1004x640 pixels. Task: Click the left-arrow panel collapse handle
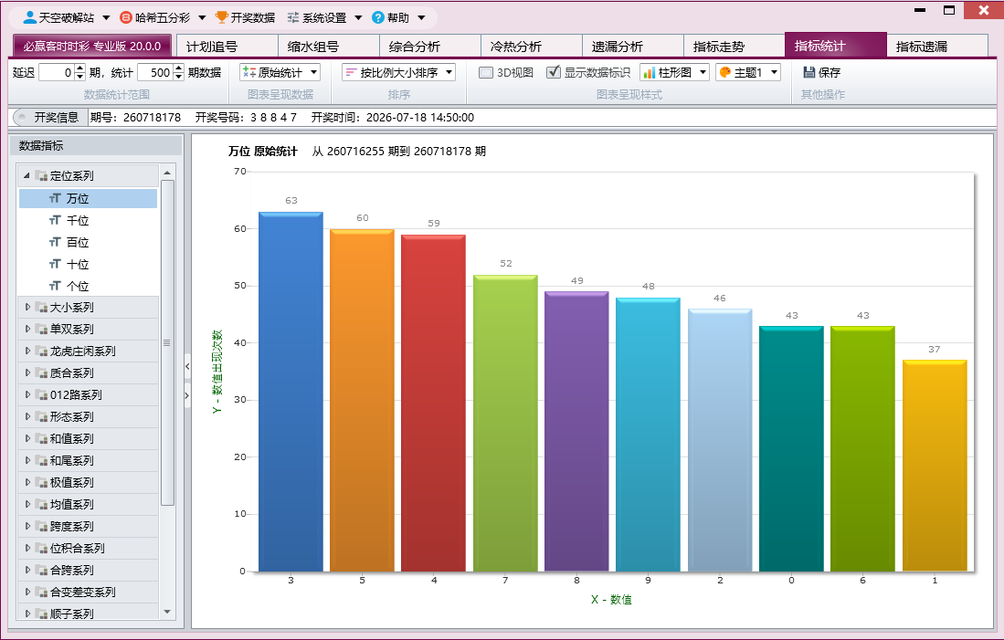tap(187, 367)
